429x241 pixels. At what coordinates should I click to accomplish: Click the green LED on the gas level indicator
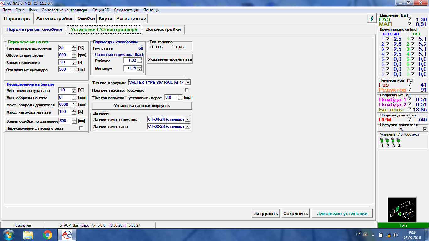399,214
